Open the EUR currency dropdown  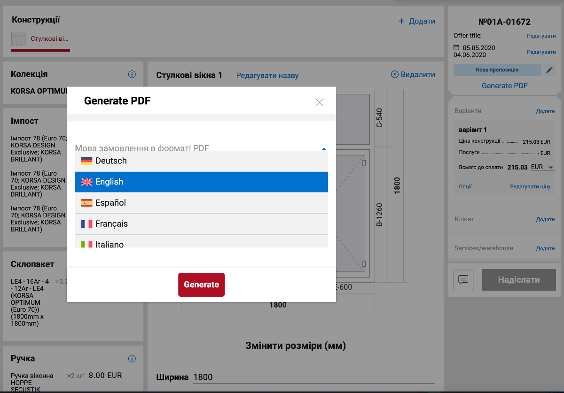542,167
